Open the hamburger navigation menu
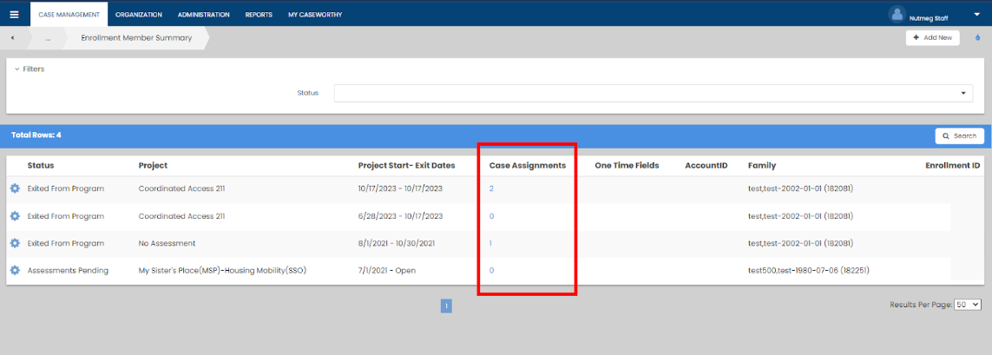Image resolution: width=992 pixels, height=355 pixels. point(14,14)
